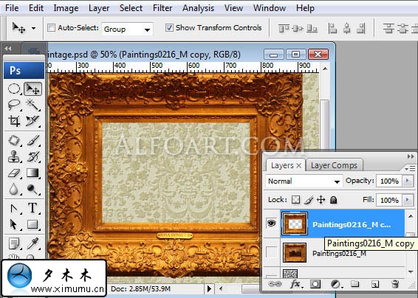Viewport: 418px width, 298px height.
Task: Select the History Brush tool
Action: [x=32, y=156]
